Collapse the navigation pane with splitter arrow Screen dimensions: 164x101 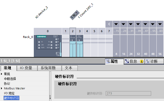50,98
